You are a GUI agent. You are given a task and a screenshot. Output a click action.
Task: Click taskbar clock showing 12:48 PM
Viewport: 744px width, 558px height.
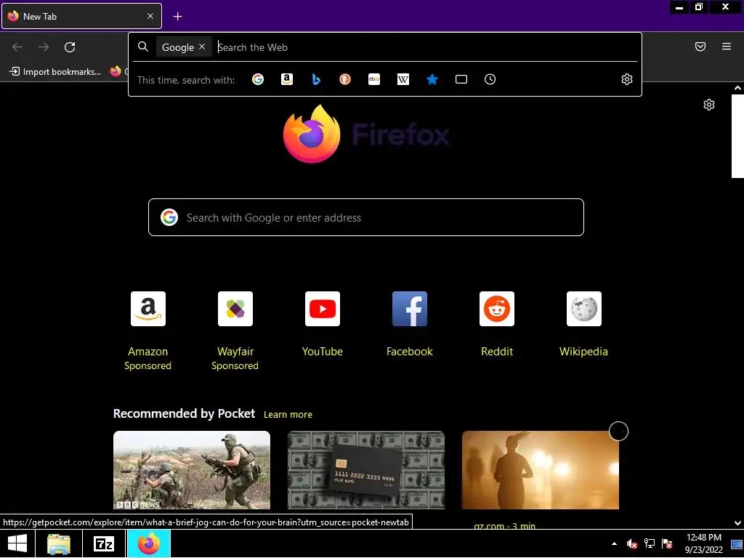(704, 543)
